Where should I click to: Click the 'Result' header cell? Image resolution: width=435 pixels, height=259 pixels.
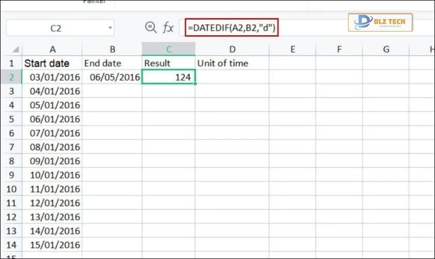[169, 63]
